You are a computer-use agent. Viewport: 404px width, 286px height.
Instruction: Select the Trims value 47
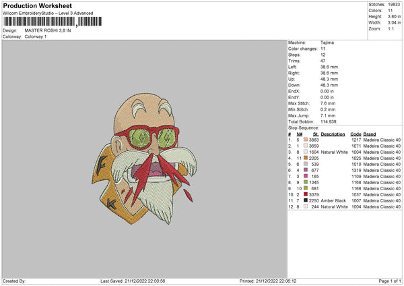click(x=323, y=61)
